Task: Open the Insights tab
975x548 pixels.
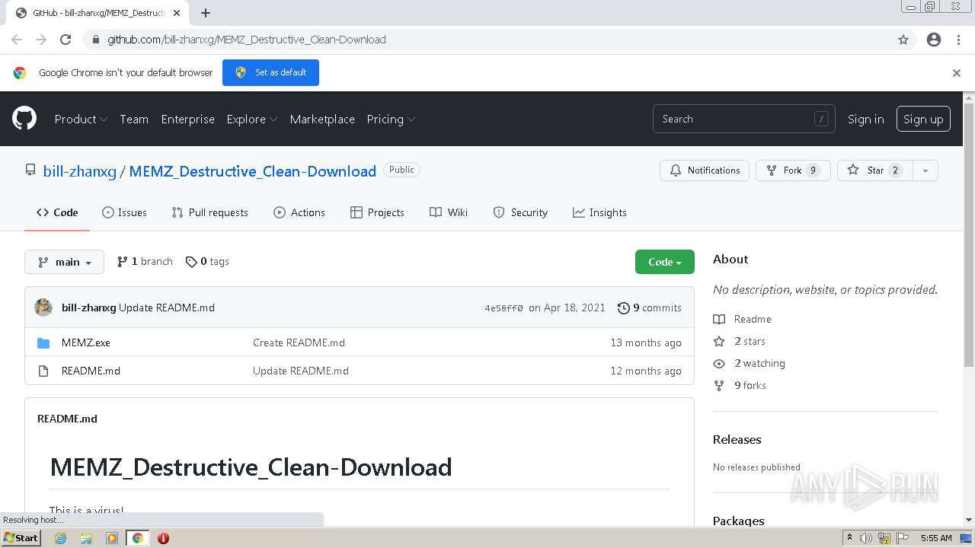Action: tap(599, 212)
